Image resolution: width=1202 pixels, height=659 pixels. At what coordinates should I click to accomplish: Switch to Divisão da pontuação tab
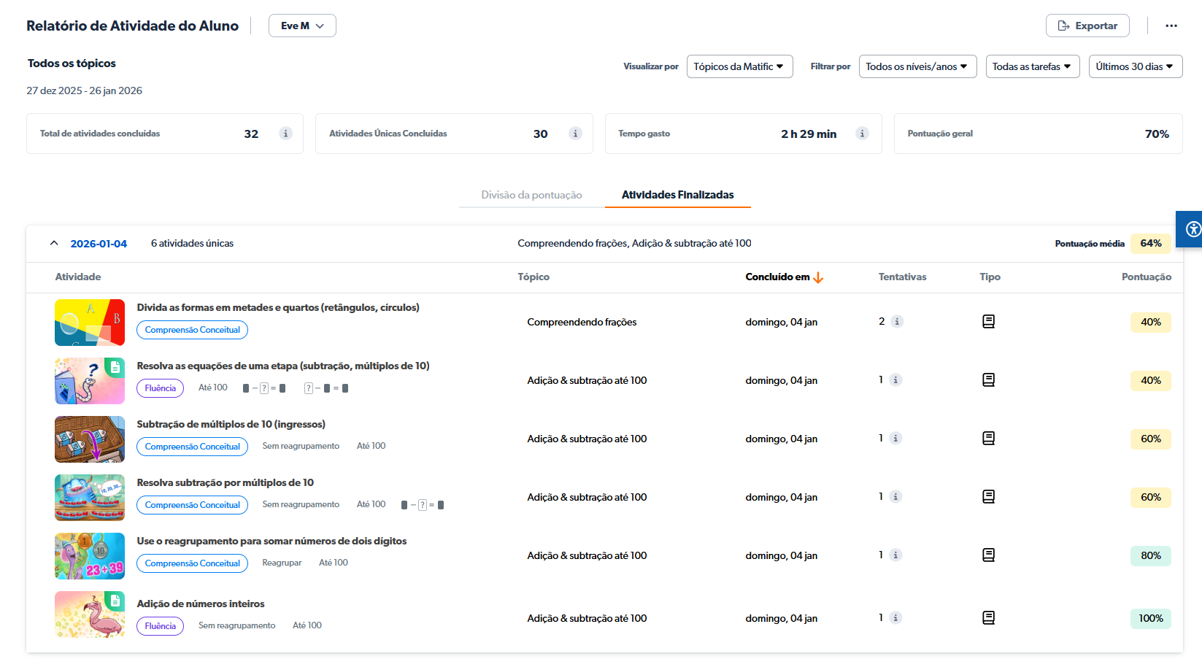tap(531, 195)
